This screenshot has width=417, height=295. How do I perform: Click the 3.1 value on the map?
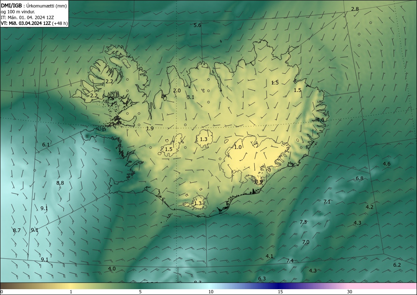[191, 97]
